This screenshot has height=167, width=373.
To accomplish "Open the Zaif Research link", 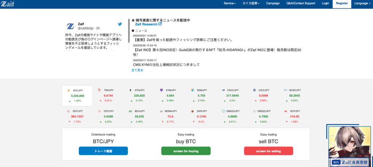I will pyautogui.click(x=146, y=24).
